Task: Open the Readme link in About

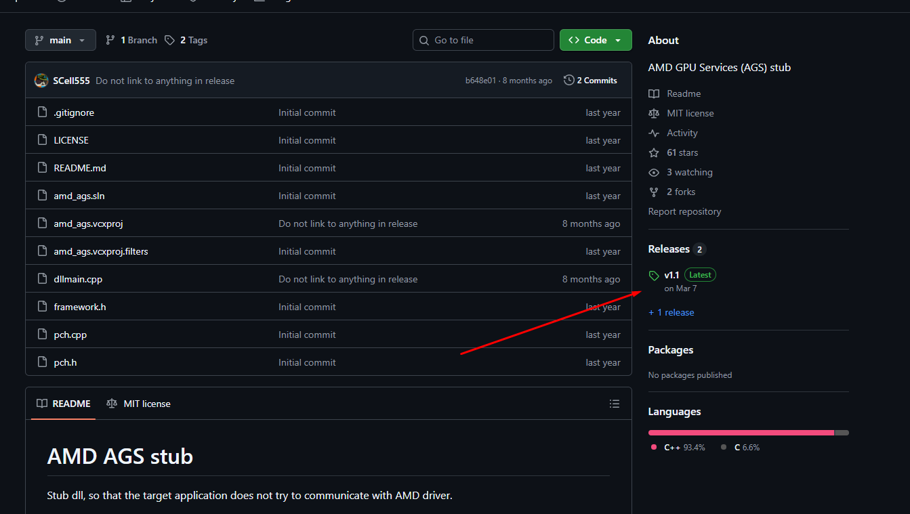Action: pos(684,93)
